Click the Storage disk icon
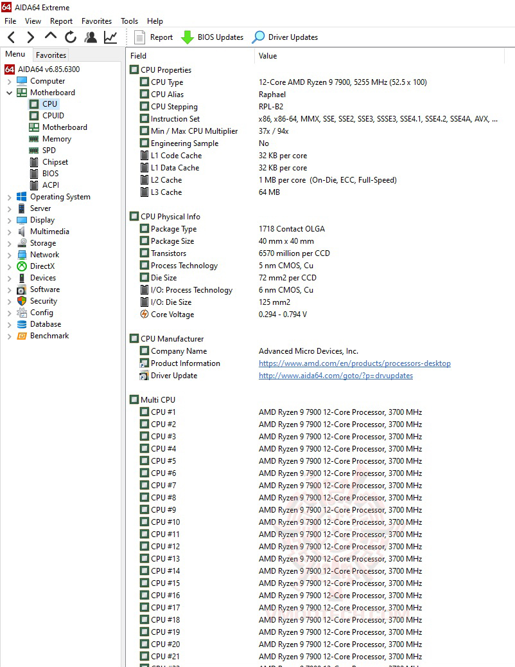Screen dimensions: 515x667 click(22, 243)
